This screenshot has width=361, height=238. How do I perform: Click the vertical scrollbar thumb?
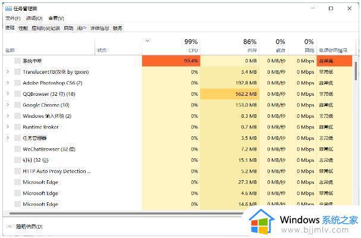point(356,71)
